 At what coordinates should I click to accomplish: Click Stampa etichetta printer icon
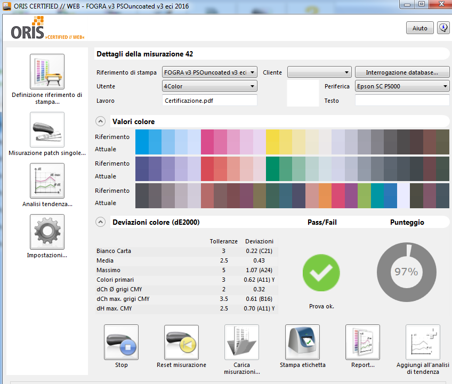coord(302,342)
